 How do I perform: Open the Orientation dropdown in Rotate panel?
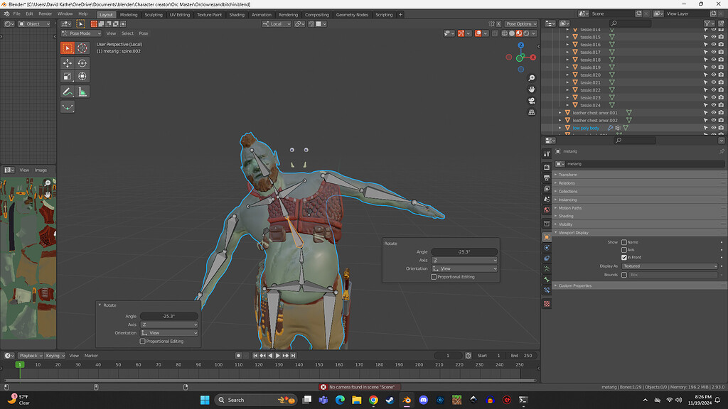coord(464,268)
